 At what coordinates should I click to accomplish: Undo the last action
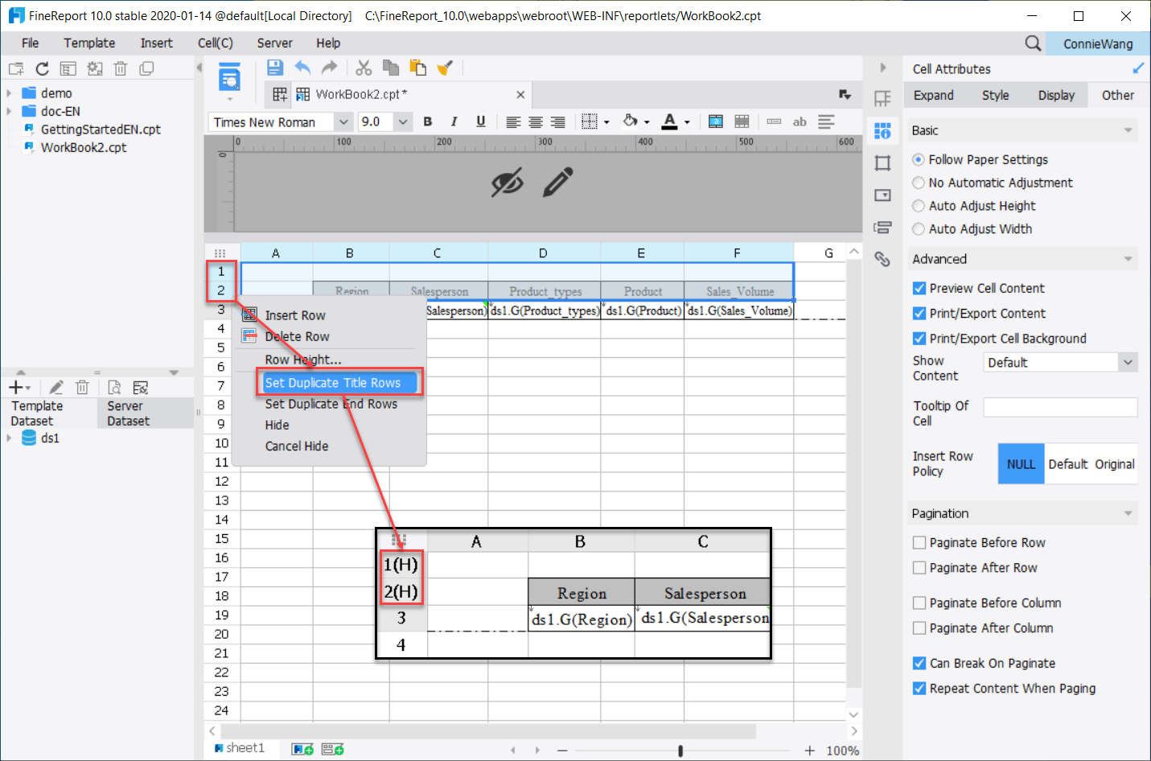tap(302, 68)
